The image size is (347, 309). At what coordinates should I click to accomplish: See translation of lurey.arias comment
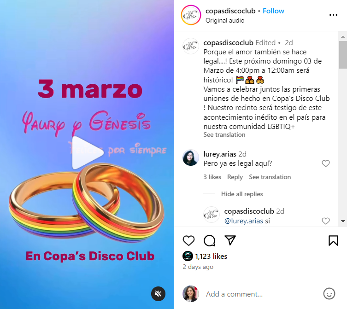(x=270, y=177)
